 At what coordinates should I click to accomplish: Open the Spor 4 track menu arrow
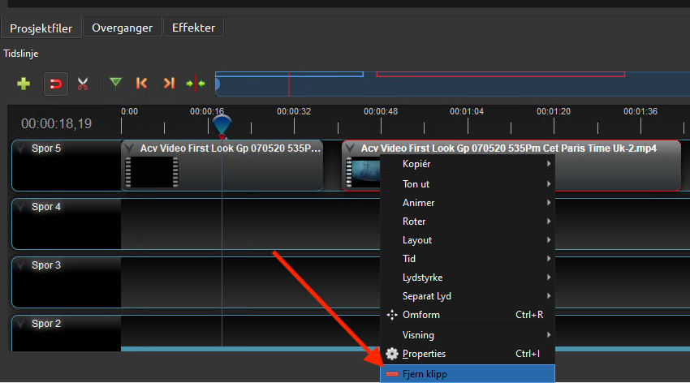point(21,207)
